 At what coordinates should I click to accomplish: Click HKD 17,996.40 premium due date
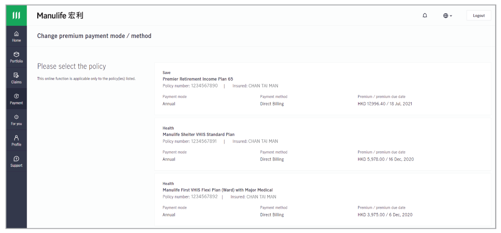385,104
